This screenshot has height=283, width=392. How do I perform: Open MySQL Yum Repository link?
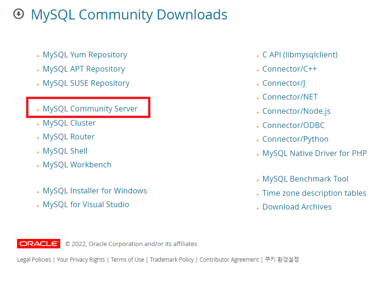[85, 55]
